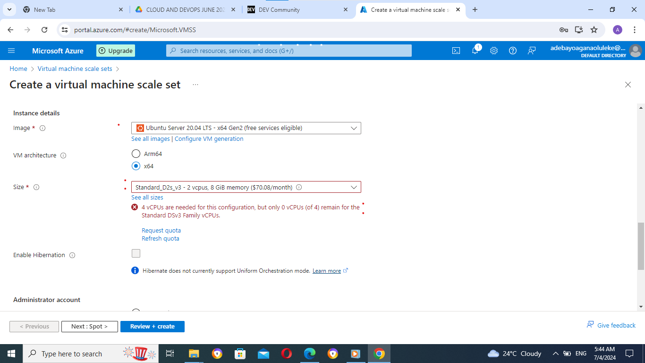The width and height of the screenshot is (645, 363).
Task: Tick the Enable Hibernation checkbox
Action: (x=136, y=253)
